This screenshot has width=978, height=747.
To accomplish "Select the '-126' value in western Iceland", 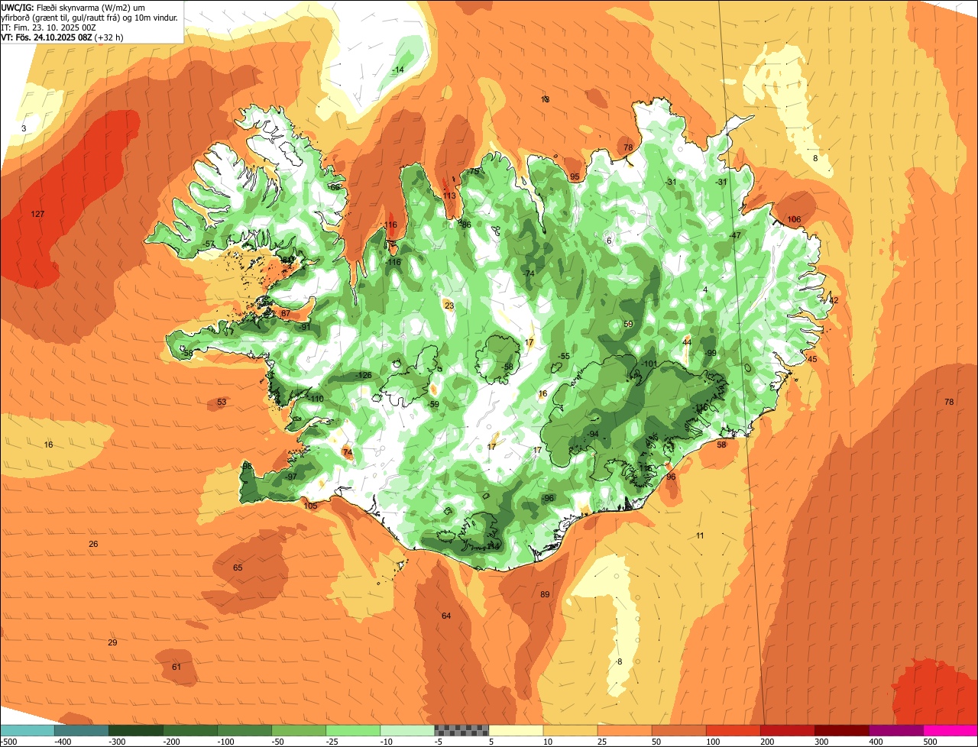I will click(x=364, y=375).
